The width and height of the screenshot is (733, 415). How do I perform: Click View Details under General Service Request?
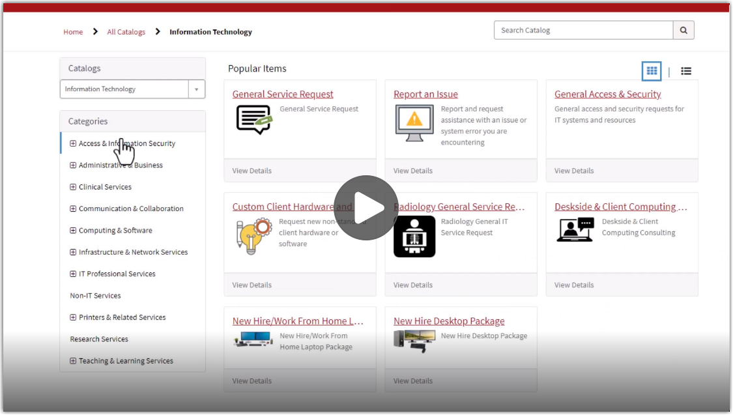coord(252,171)
